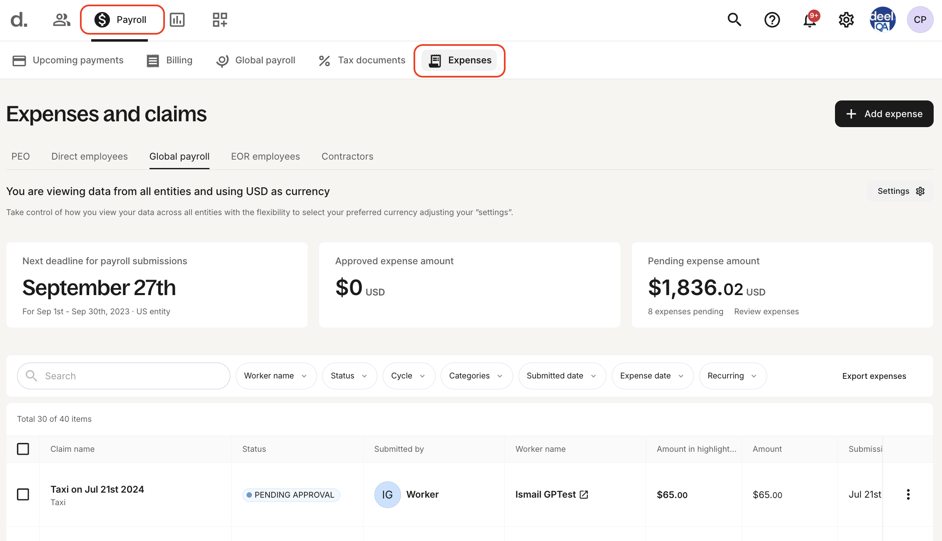Open the entity currency Settings button
Image resolution: width=942 pixels, height=541 pixels.
coord(900,191)
